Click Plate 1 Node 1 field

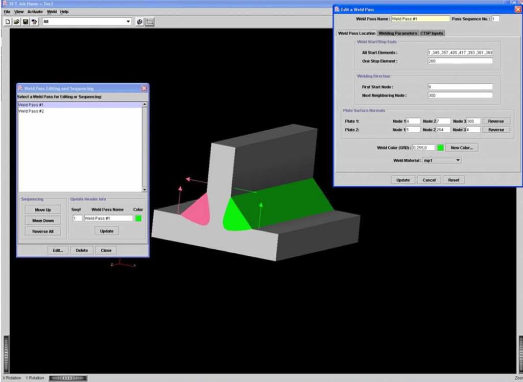[413, 121]
